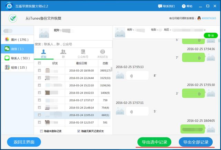Click the photos flower icon
This screenshot has width=221, height=150.
point(7,40)
